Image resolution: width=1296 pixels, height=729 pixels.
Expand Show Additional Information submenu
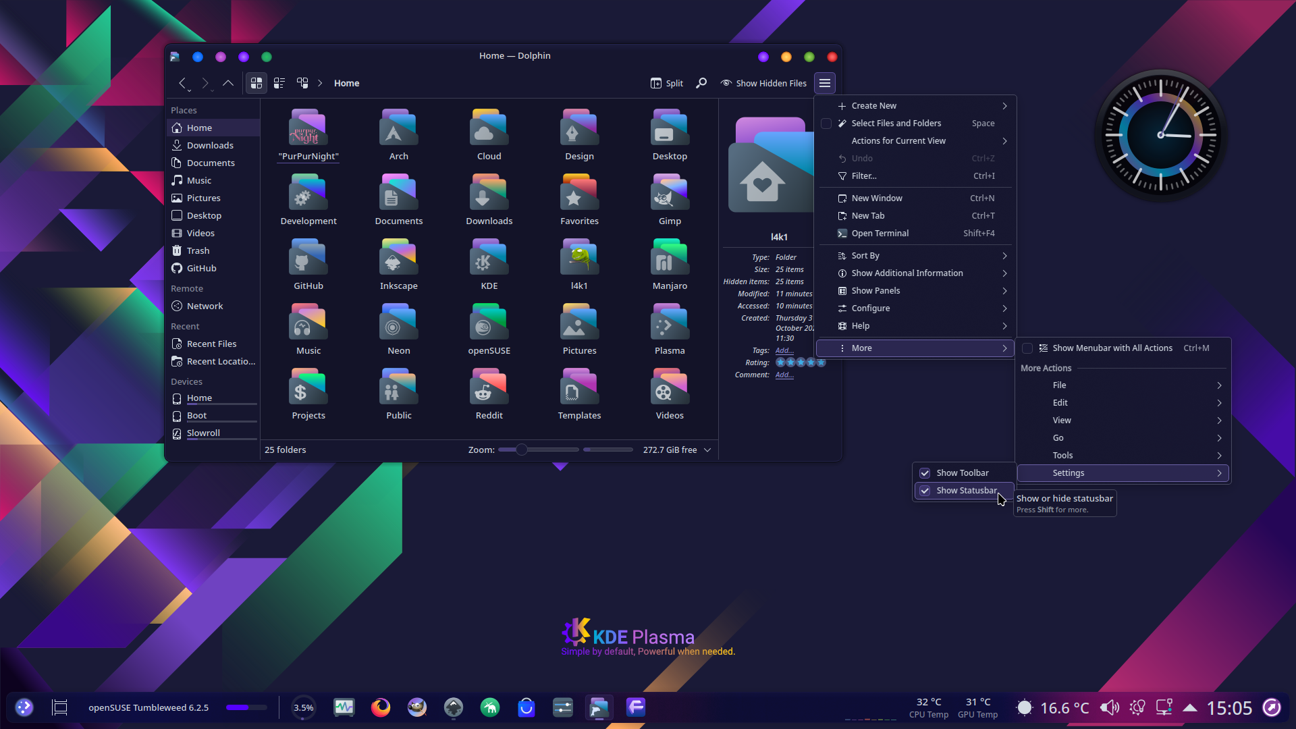pyautogui.click(x=917, y=273)
